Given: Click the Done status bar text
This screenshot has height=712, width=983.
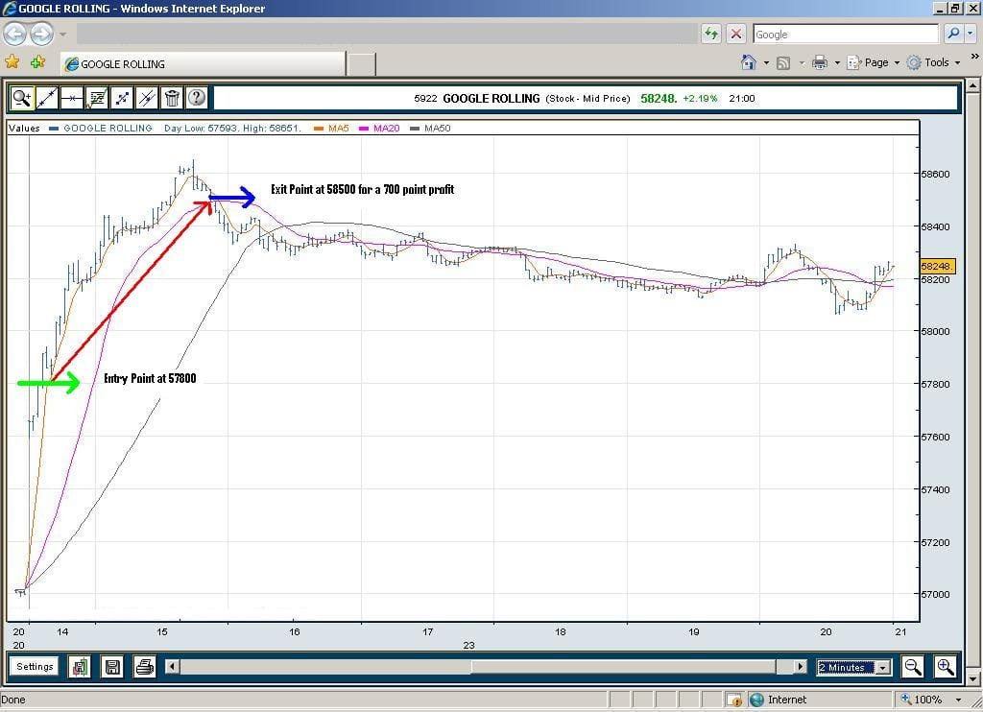Looking at the screenshot, I should 13,700.
